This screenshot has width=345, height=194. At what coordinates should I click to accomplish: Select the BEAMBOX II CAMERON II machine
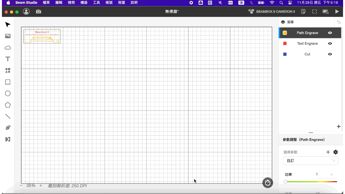click(272, 11)
